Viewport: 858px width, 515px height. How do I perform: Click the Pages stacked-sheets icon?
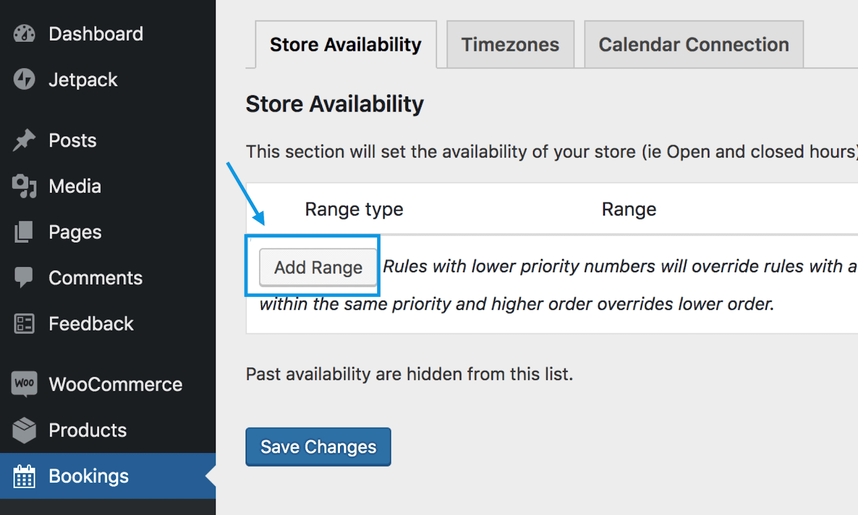pos(24,232)
